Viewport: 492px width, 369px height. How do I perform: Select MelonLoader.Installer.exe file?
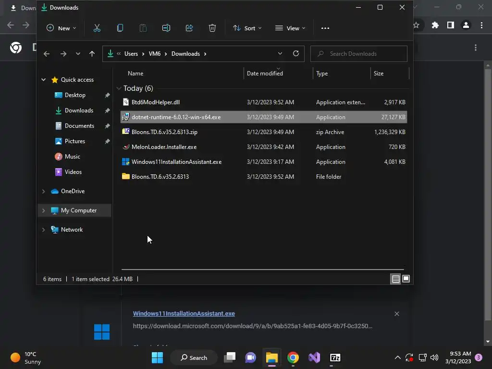[264, 147]
